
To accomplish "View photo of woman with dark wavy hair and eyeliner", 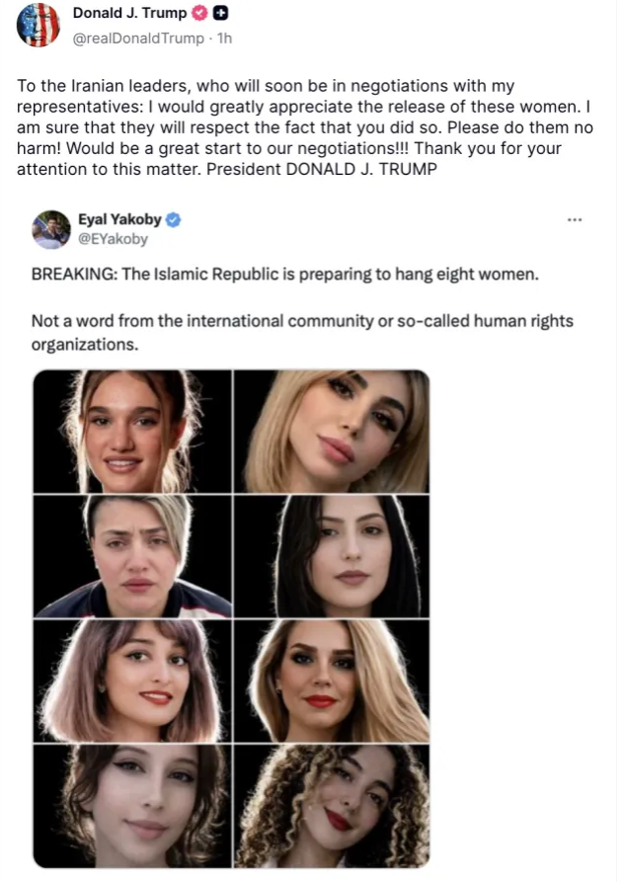I will tap(132, 806).
